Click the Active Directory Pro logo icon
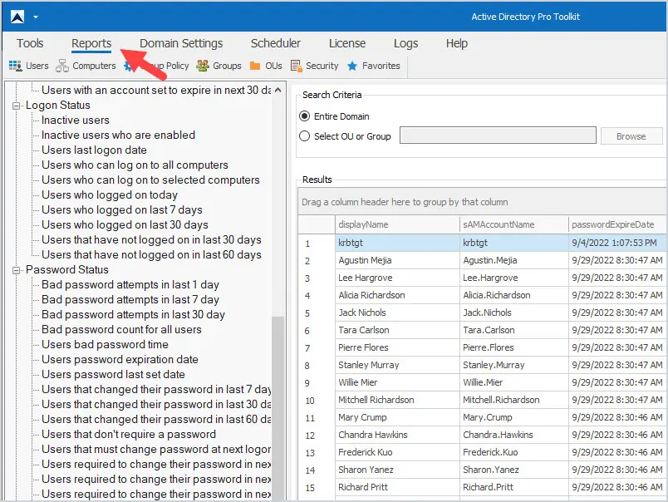This screenshot has height=502, width=668. tap(17, 17)
